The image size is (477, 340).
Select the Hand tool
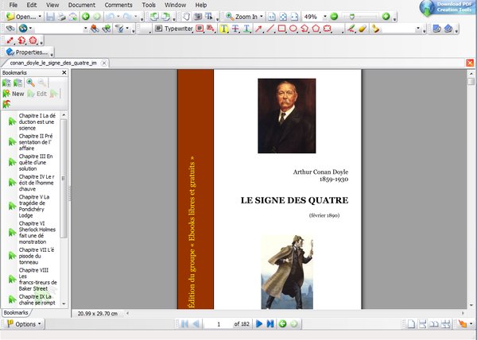coord(185,17)
